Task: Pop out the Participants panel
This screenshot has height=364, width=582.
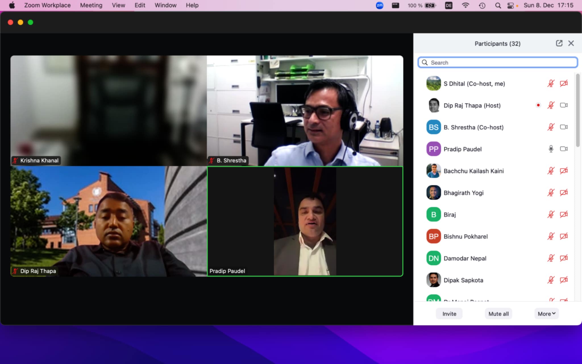Action: [x=559, y=43]
